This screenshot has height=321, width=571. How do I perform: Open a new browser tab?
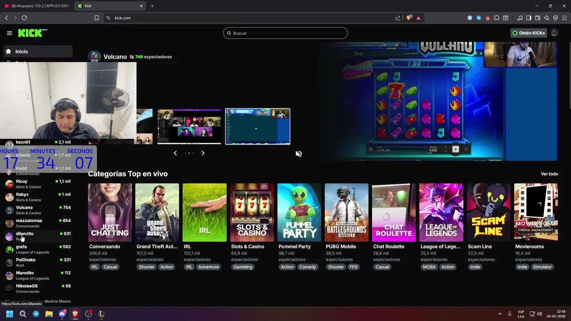pos(152,6)
